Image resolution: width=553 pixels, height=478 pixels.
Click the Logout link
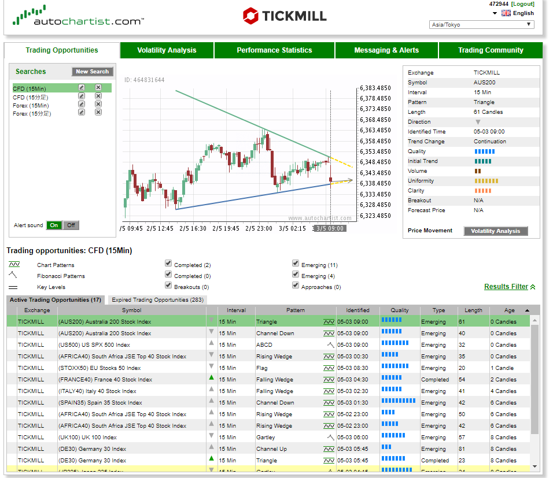(523, 4)
